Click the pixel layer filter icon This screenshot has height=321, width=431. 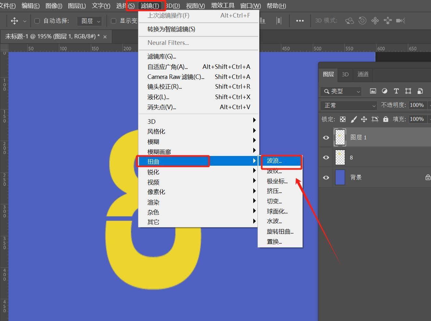tap(373, 91)
